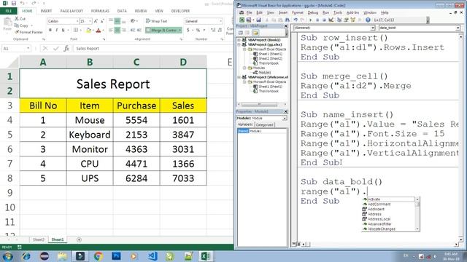467x262 pixels.
Task: Click Format Painter in Clipboard group
Action: pos(29,32)
